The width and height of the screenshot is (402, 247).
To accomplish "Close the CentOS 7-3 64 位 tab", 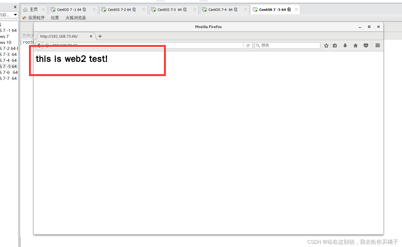I will pyautogui.click(x=195, y=10).
